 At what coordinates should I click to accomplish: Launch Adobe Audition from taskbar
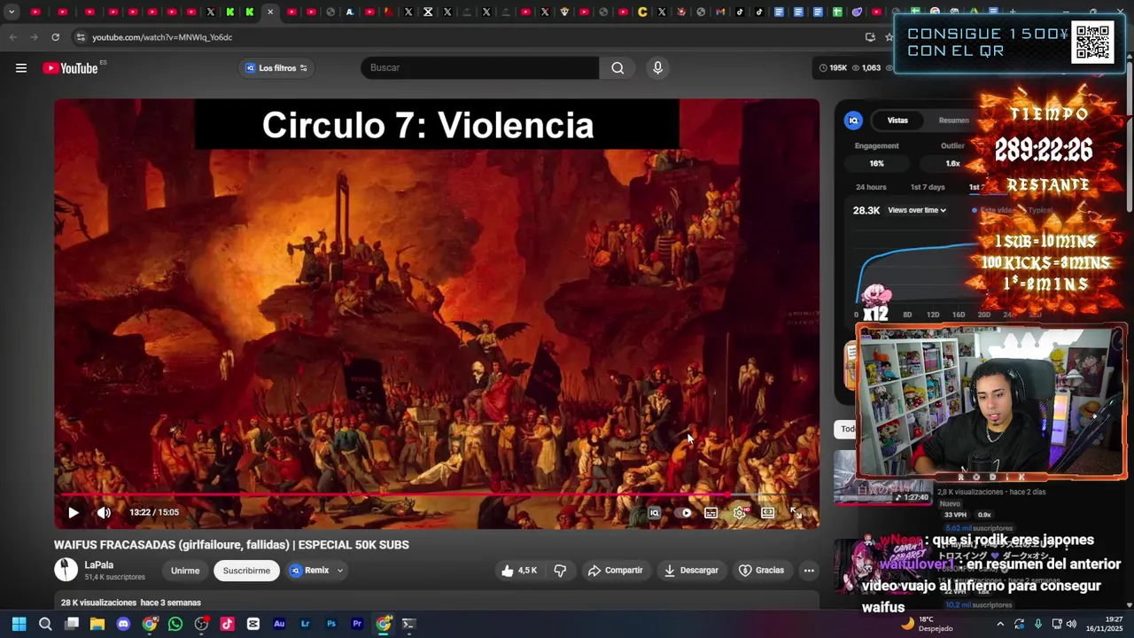279,624
